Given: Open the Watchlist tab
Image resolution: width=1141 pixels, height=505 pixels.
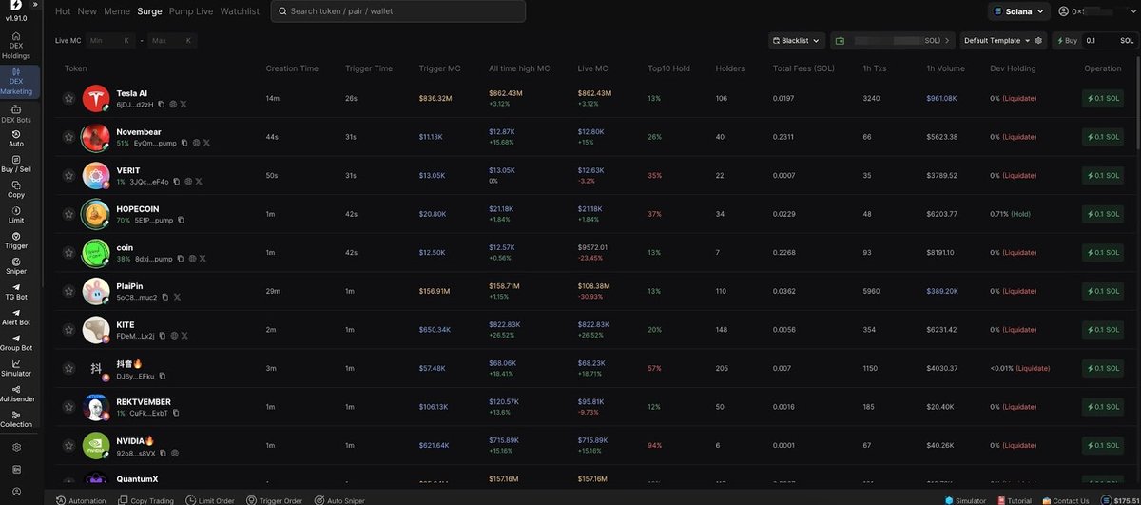Looking at the screenshot, I should (x=240, y=11).
